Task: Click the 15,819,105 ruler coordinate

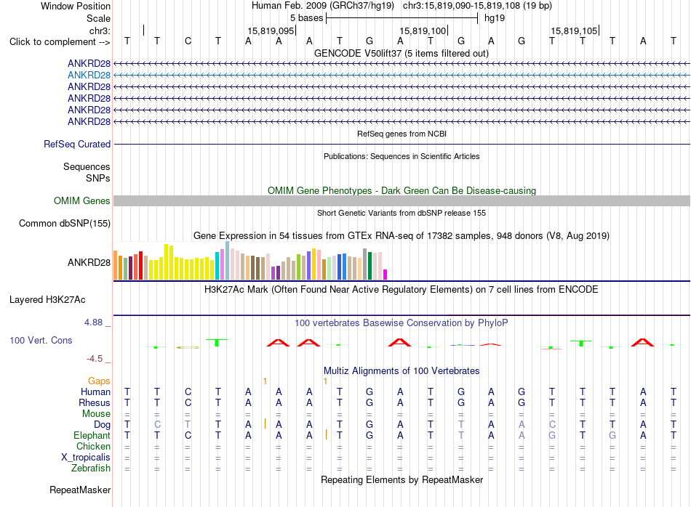Action: 574,31
